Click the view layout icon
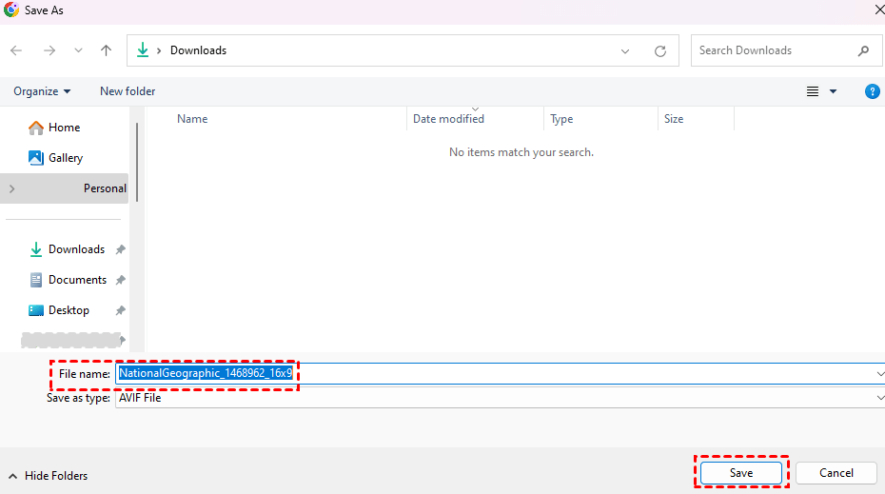 pos(813,91)
